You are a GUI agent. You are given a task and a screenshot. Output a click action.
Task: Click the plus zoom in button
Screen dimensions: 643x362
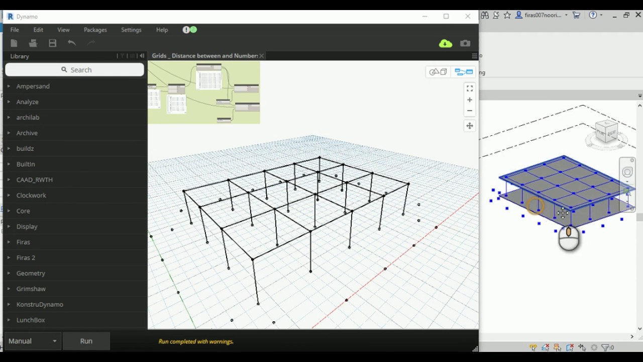pos(470,100)
